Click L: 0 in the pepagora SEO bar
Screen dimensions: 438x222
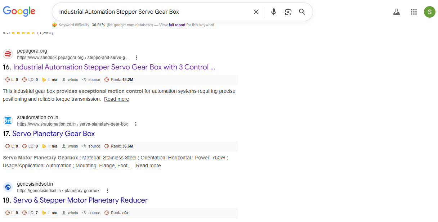(12, 80)
